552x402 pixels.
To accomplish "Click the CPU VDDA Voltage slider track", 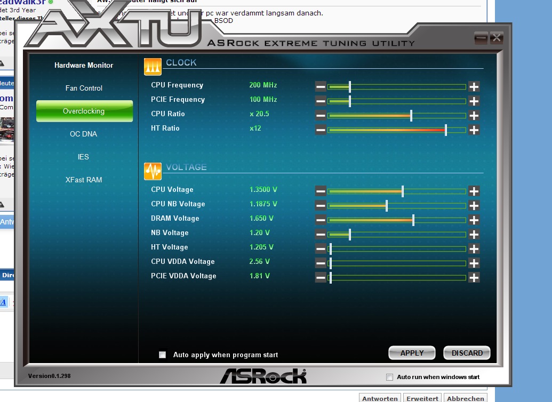I will [397, 263].
